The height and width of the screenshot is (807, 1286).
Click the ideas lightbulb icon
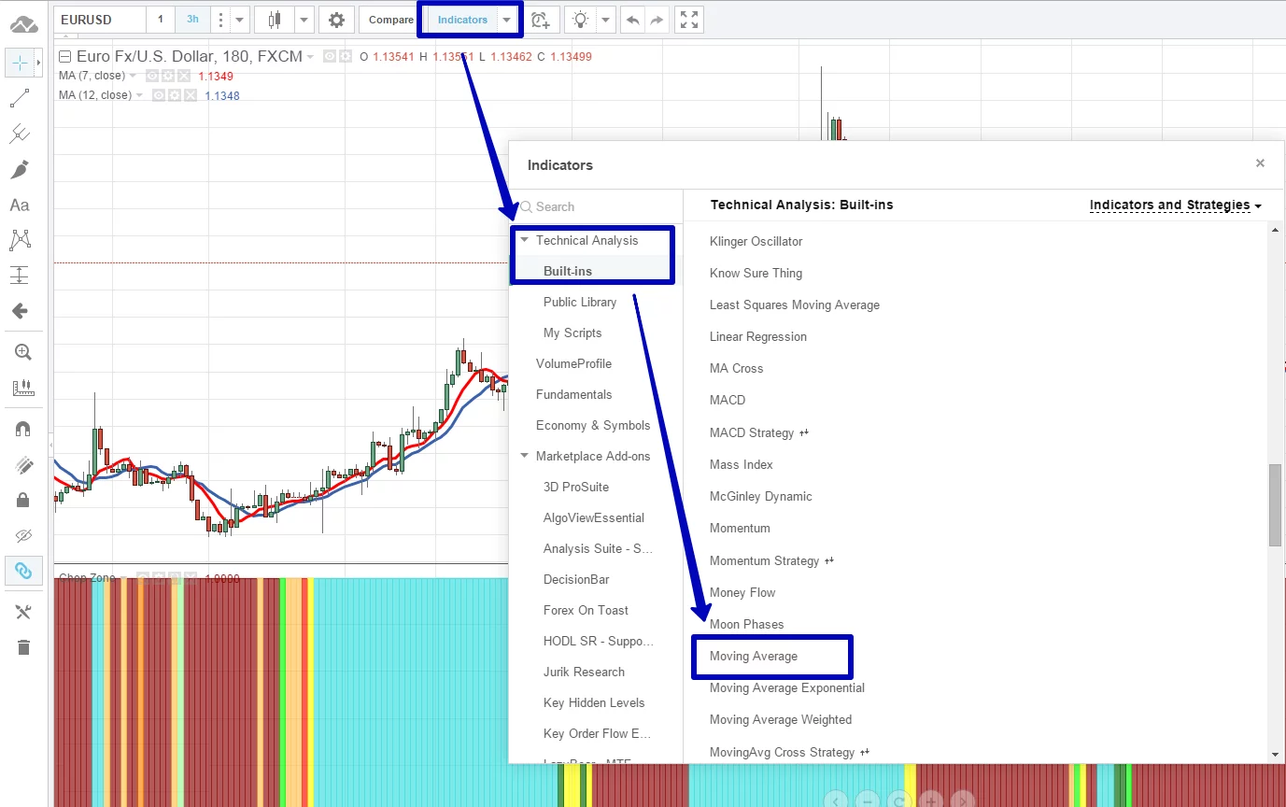(580, 20)
